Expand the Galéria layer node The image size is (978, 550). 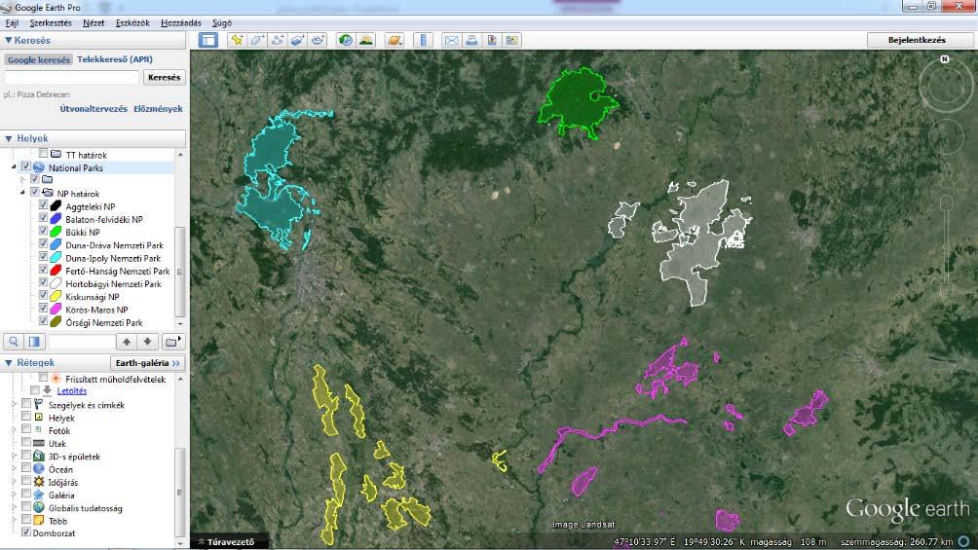click(x=14, y=495)
